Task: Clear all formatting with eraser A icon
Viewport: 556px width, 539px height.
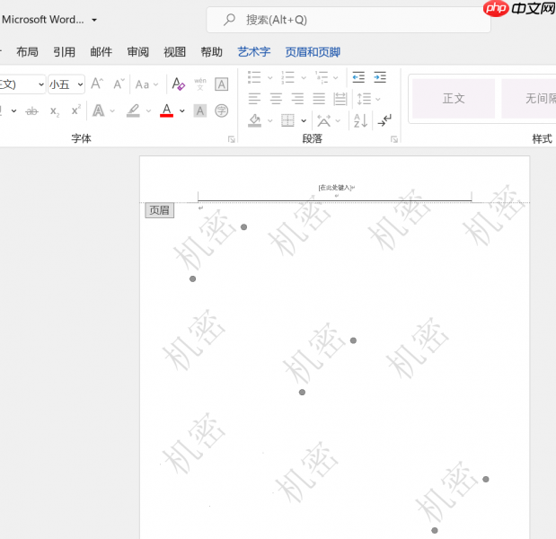Action: [179, 84]
